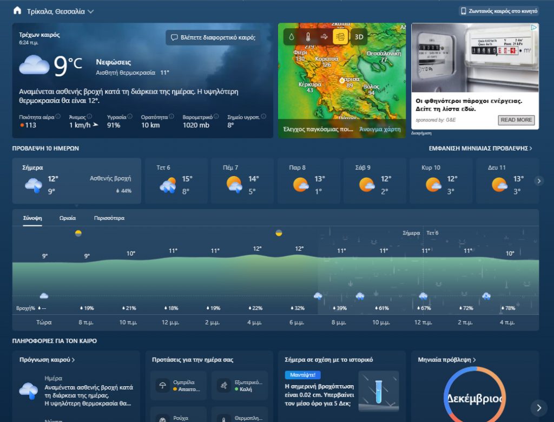Screen dimensions: 554x422
Task: Click the umbrella suggestion tile
Action: point(179,385)
